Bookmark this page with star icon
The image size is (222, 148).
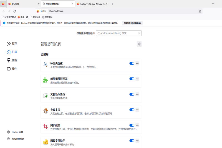click(200, 11)
